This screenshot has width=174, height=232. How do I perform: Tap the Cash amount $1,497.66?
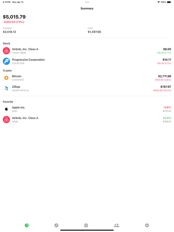94,32
